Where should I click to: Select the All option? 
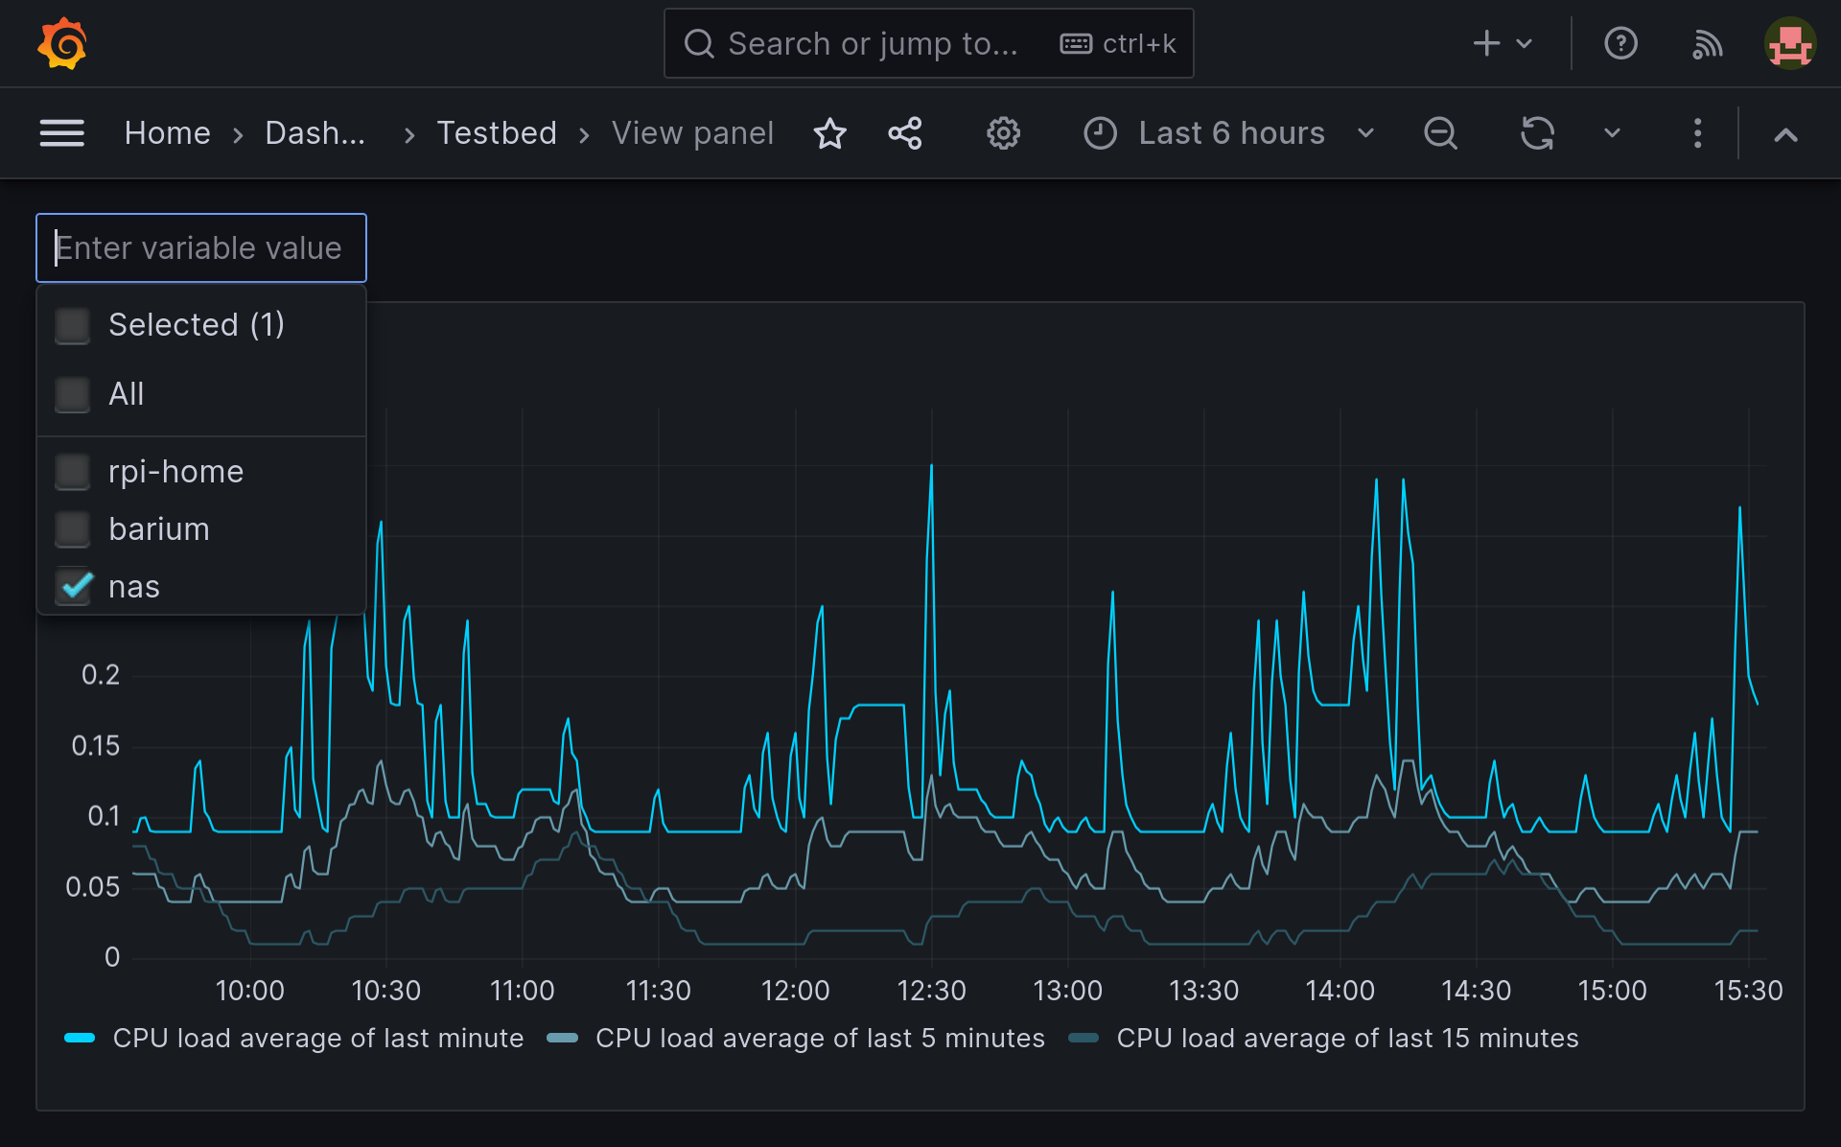pos(72,394)
